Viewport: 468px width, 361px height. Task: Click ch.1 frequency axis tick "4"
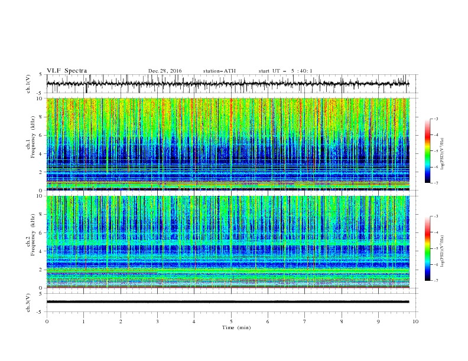point(42,154)
